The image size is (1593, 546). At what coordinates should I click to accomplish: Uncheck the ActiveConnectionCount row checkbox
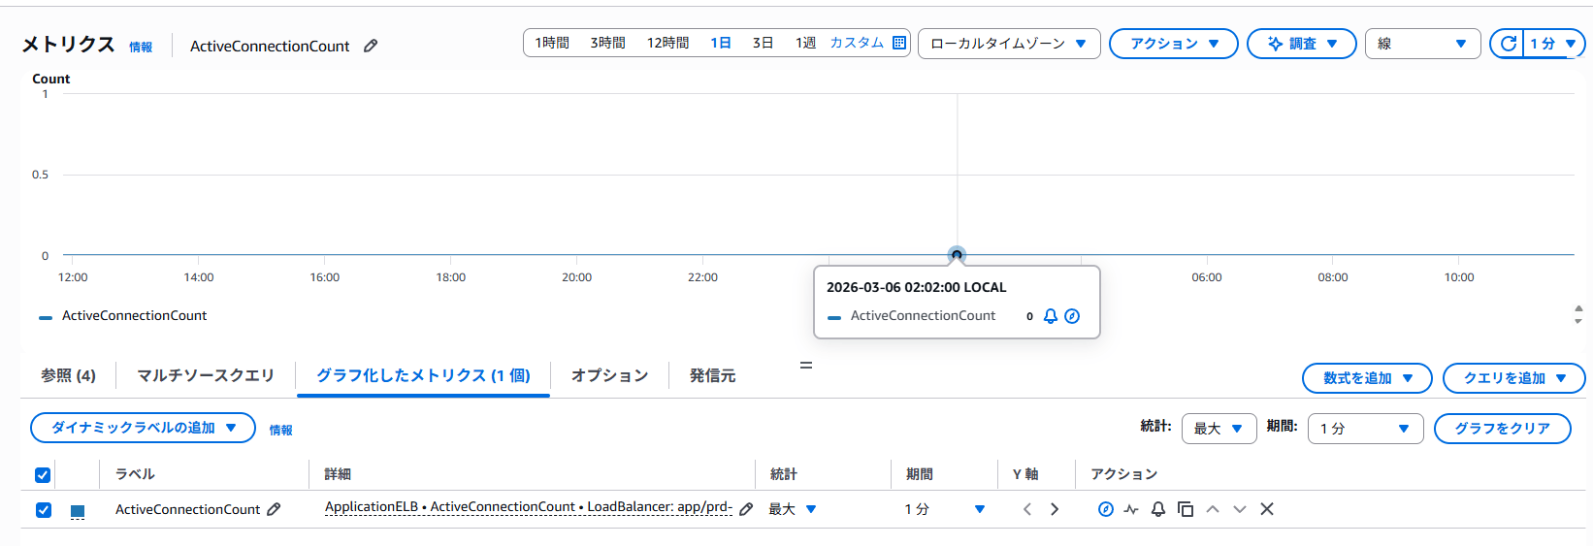tap(44, 509)
